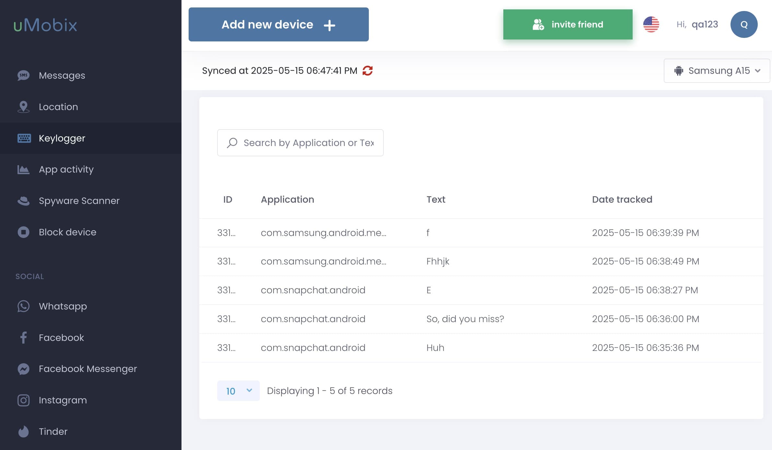Viewport: 772px width, 450px height.
Task: Focus the Search by Application or Text field
Action: [300, 143]
